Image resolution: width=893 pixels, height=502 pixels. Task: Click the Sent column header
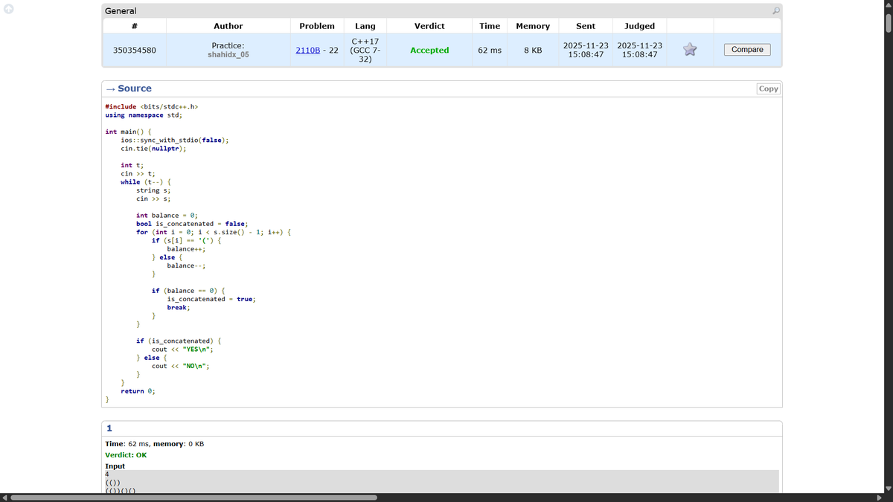586,26
